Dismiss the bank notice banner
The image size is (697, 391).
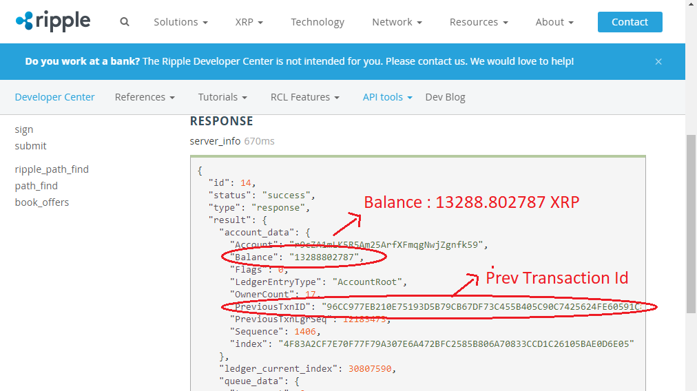pos(658,62)
